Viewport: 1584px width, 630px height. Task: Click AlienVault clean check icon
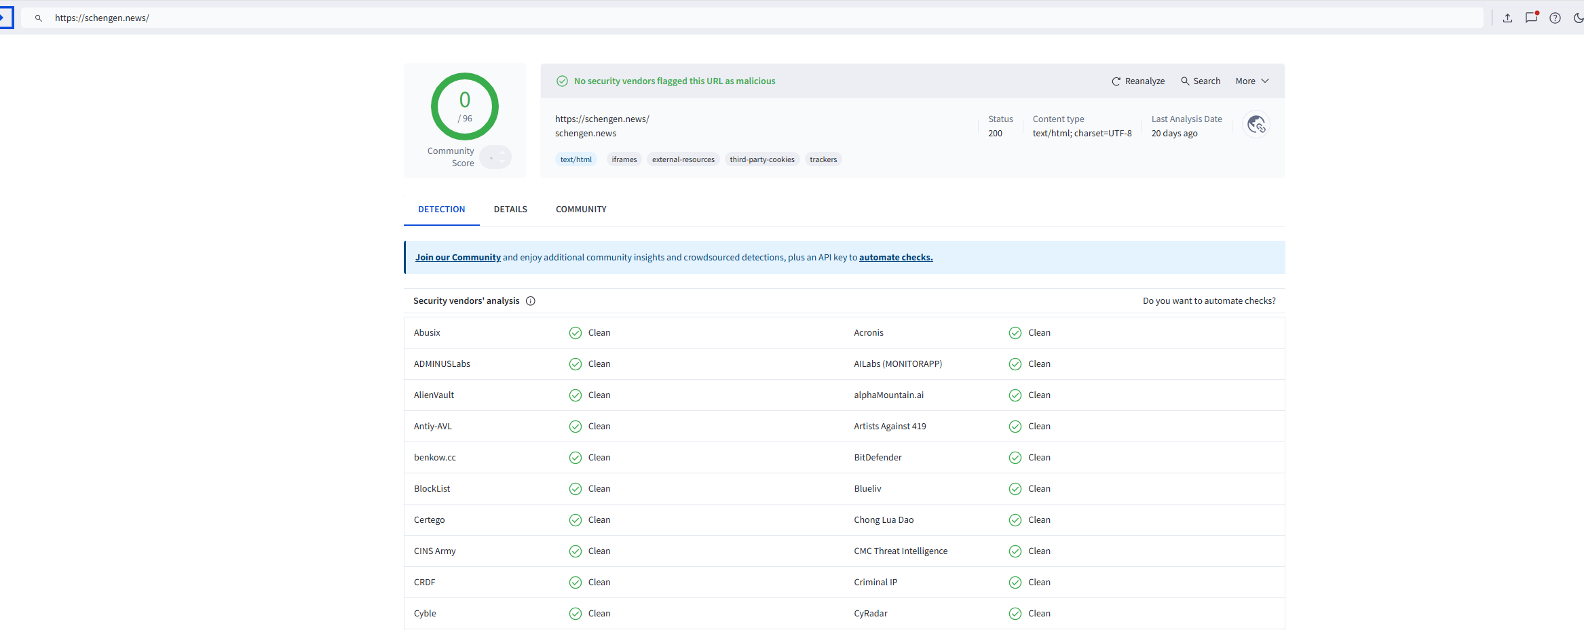point(576,395)
